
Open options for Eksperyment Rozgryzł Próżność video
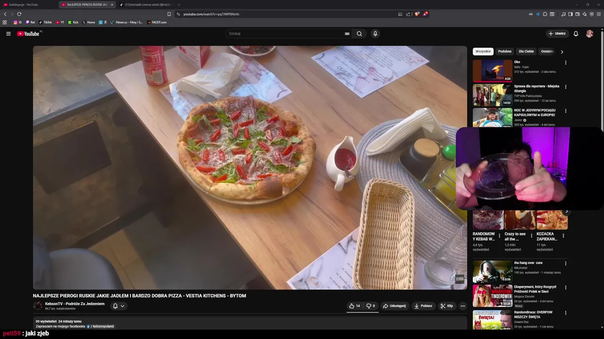click(565, 287)
